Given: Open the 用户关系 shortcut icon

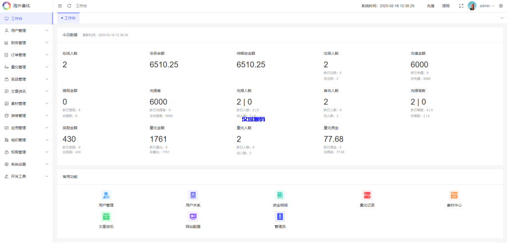Looking at the screenshot, I should [x=193, y=195].
